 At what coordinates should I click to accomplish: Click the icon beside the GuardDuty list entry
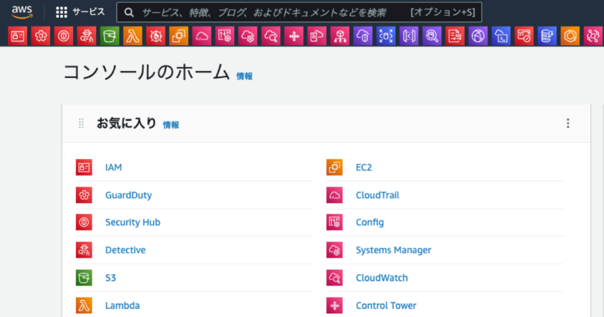tap(84, 195)
